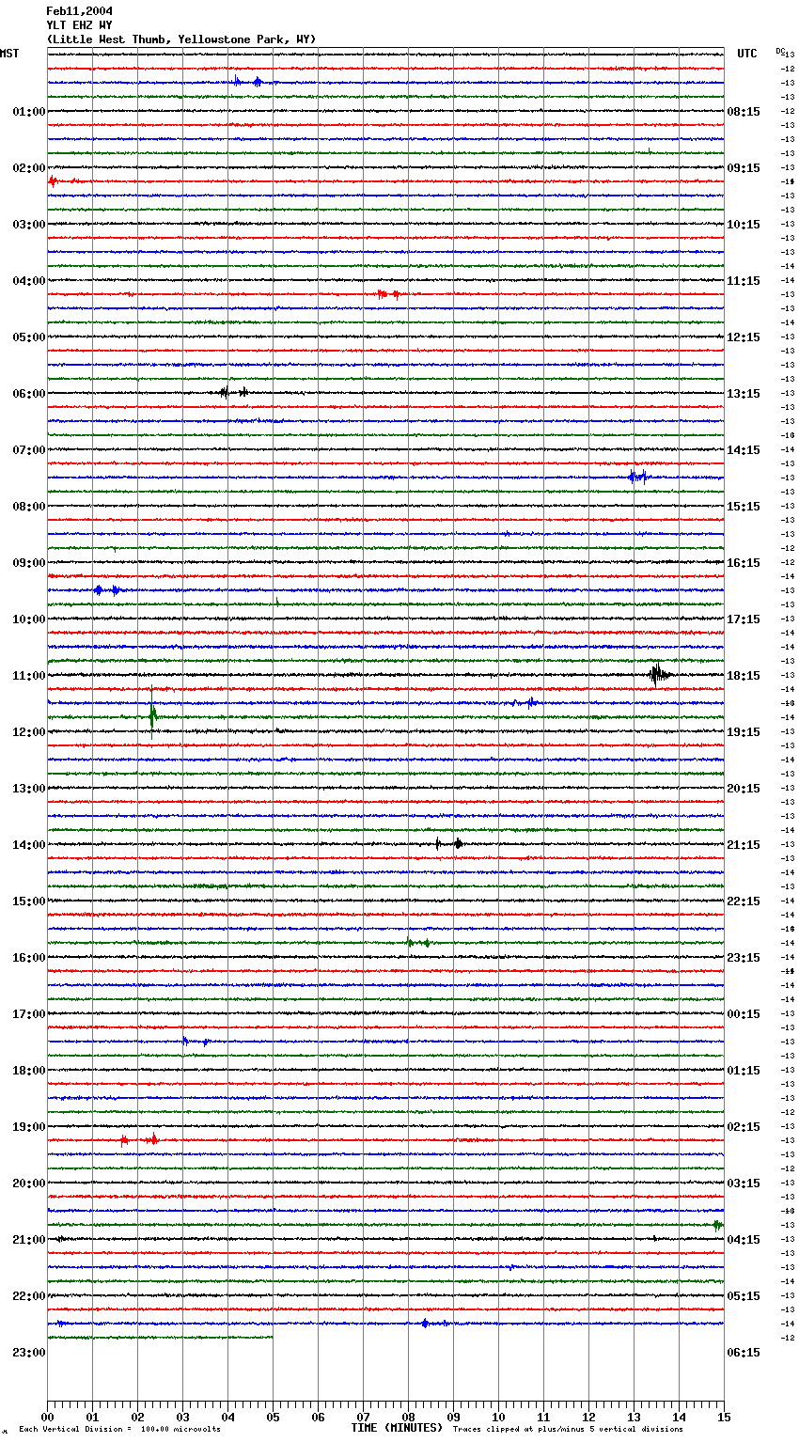799x1442 pixels.
Task: Click the blue event below the 07:00 MST trace
Action: coord(638,477)
